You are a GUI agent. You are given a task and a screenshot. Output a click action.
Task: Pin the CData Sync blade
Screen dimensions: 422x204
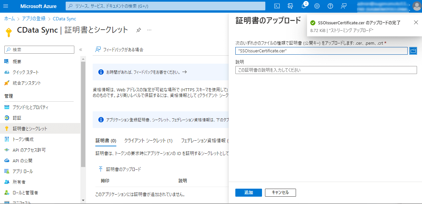coord(138,30)
